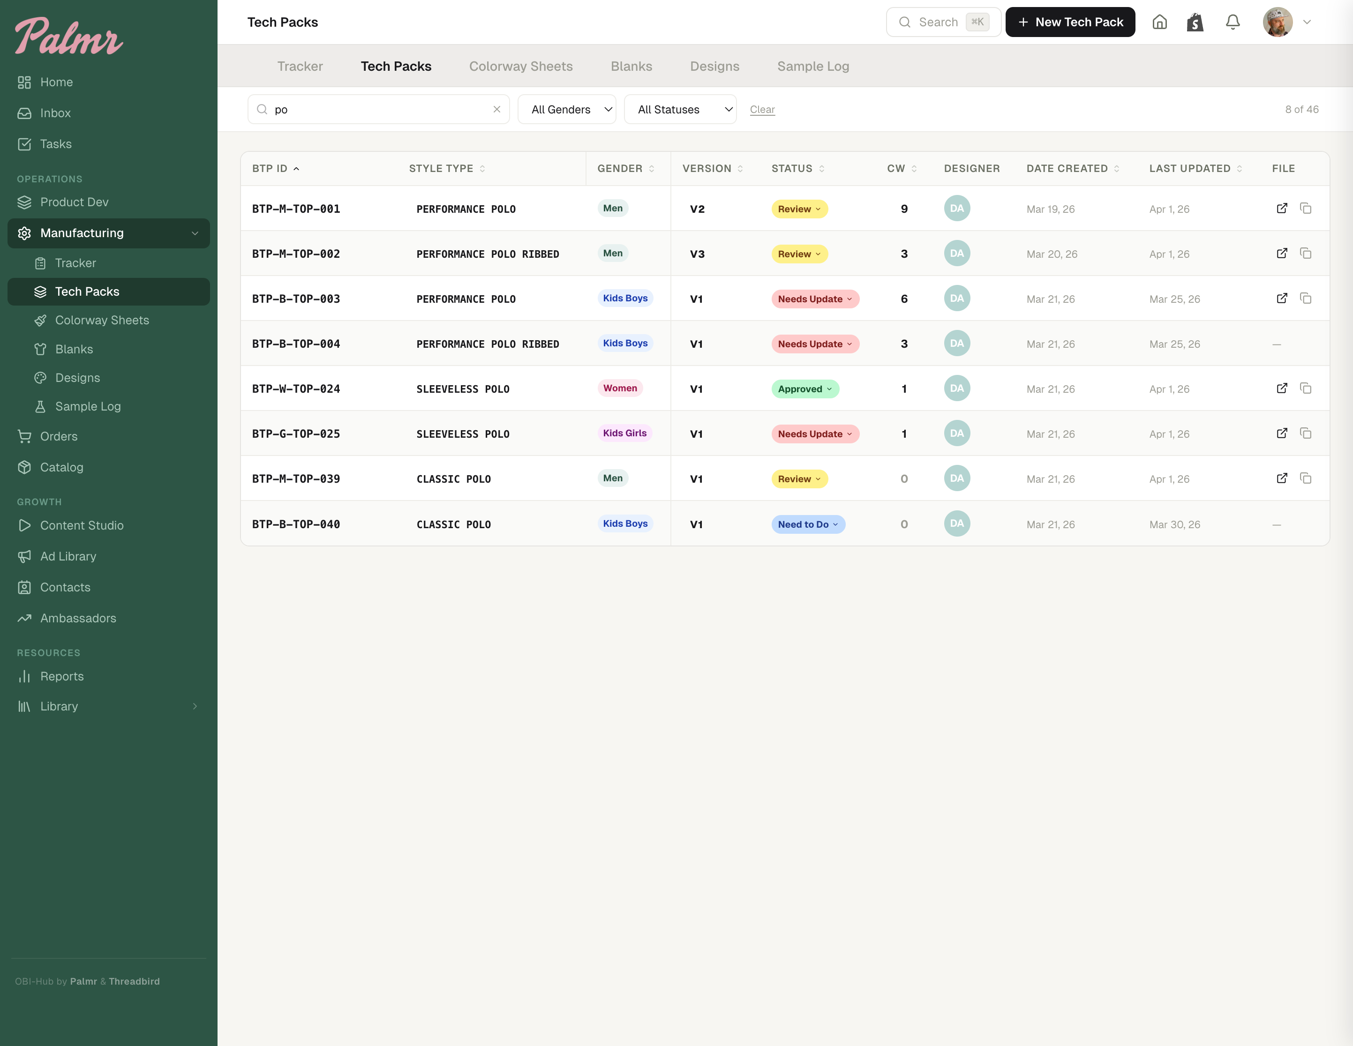Click the Clear filters link
1353x1046 pixels.
[762, 110]
